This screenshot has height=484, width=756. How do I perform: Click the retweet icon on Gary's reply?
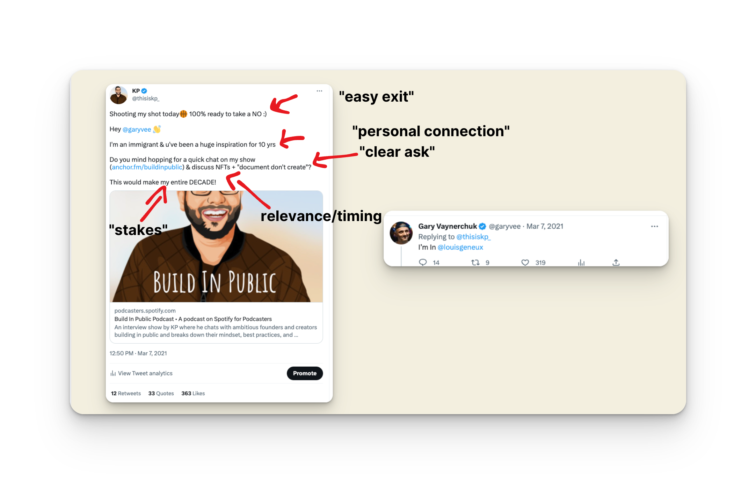475,262
